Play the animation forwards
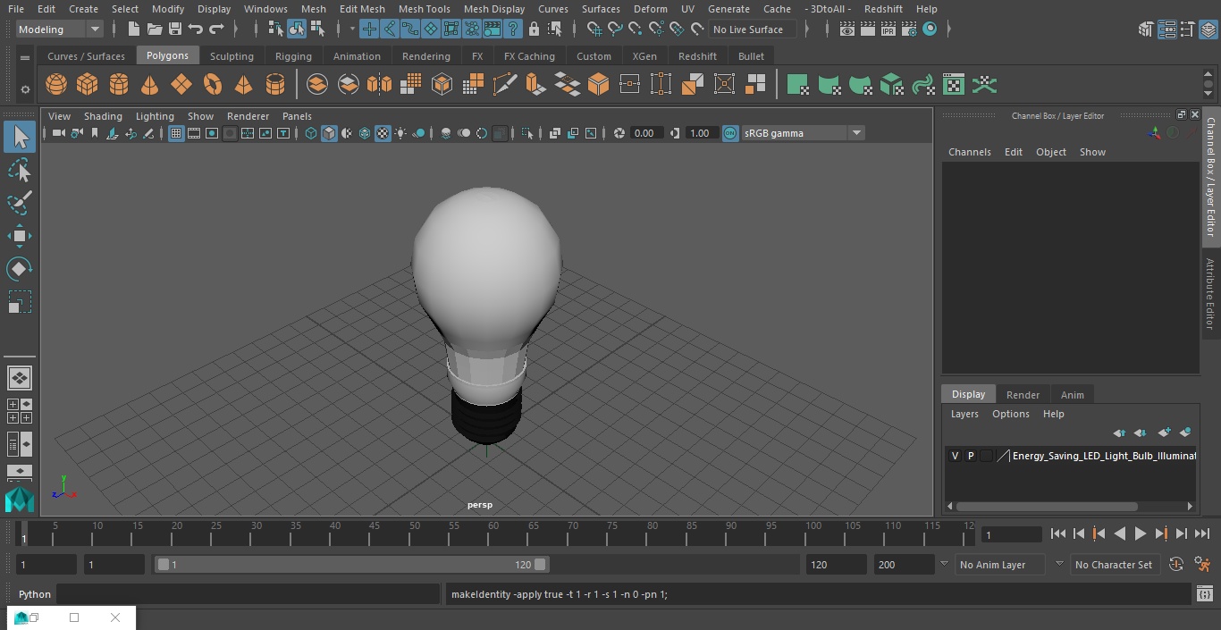This screenshot has width=1221, height=630. (x=1141, y=533)
